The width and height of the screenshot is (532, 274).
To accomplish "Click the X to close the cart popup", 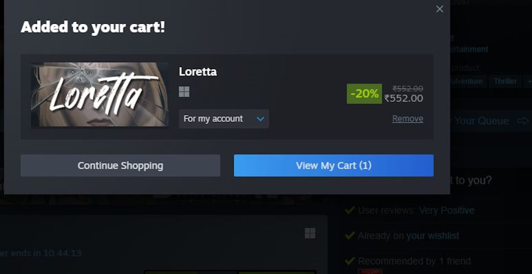I will [439, 9].
